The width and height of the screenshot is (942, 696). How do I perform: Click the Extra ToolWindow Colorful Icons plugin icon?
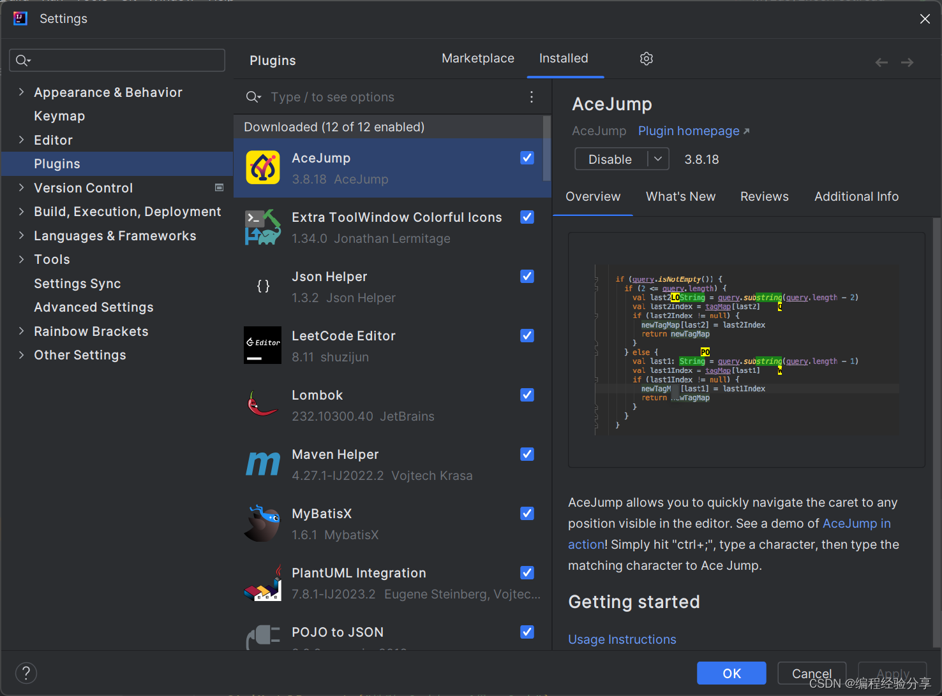(263, 227)
